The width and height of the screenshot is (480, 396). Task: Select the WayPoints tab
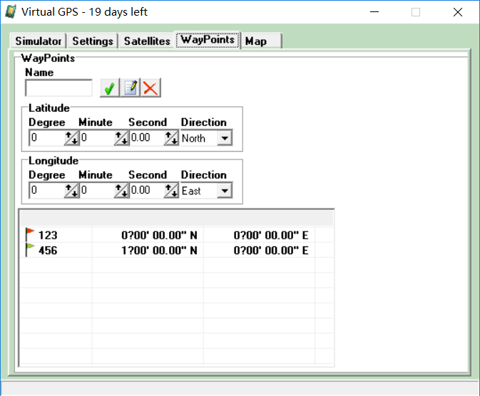[x=208, y=40]
